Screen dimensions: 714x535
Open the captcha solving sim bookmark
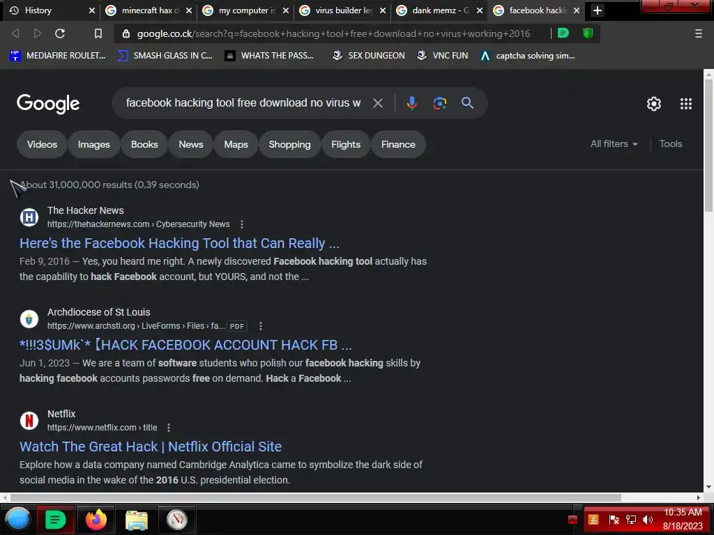(528, 56)
